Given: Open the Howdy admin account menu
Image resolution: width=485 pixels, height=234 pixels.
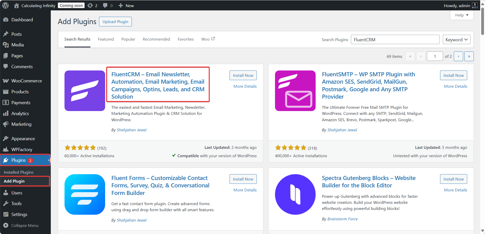Looking at the screenshot, I should [457, 5].
